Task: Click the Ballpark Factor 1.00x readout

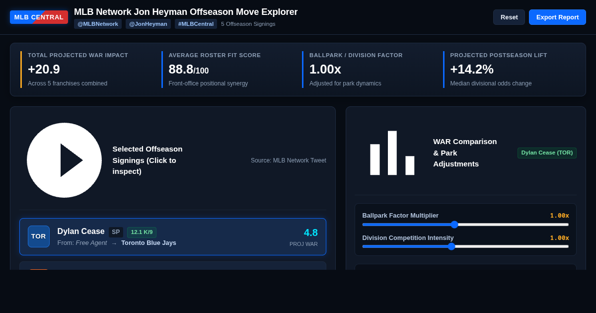Action: click(x=559, y=216)
